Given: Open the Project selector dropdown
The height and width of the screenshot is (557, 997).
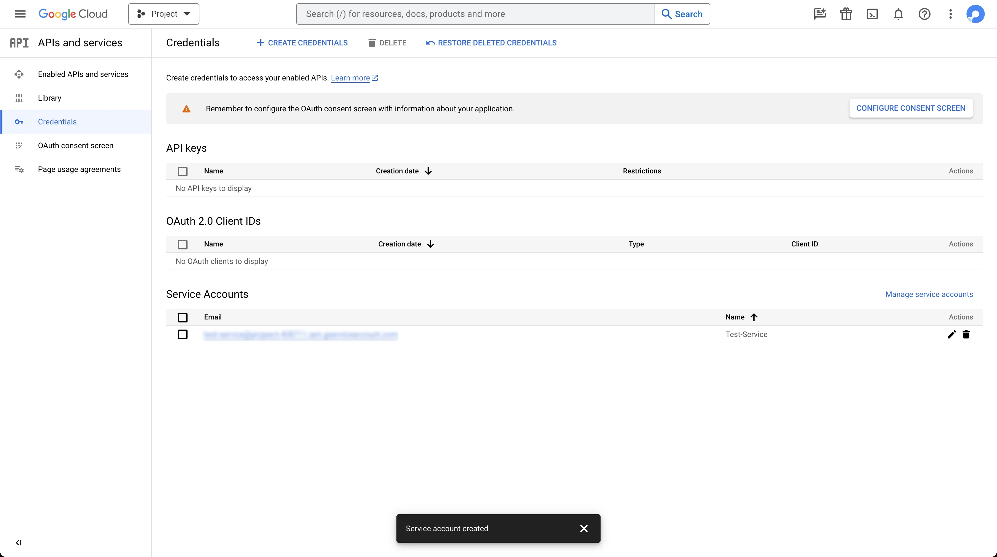Looking at the screenshot, I should pyautogui.click(x=164, y=14).
